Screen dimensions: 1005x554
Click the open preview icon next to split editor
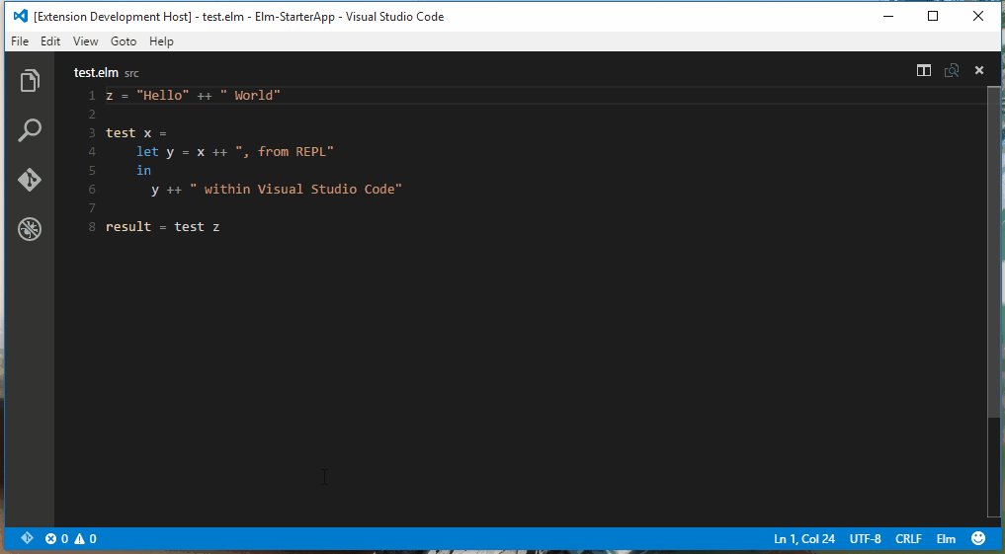click(952, 70)
